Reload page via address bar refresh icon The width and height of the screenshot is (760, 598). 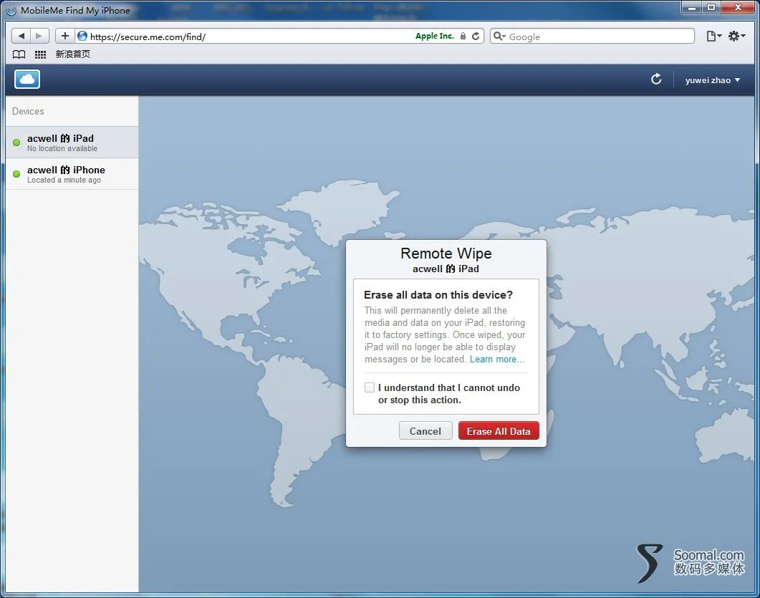coord(476,36)
